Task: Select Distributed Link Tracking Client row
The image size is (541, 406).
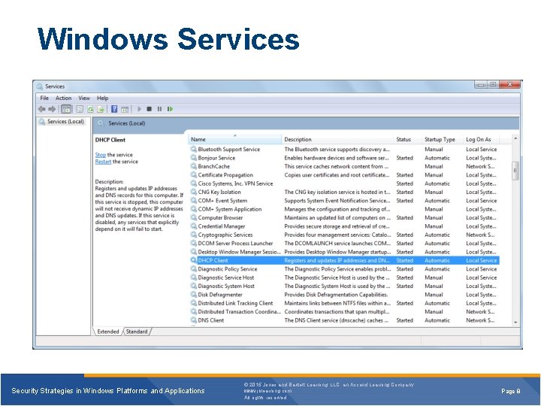Action: [344, 303]
